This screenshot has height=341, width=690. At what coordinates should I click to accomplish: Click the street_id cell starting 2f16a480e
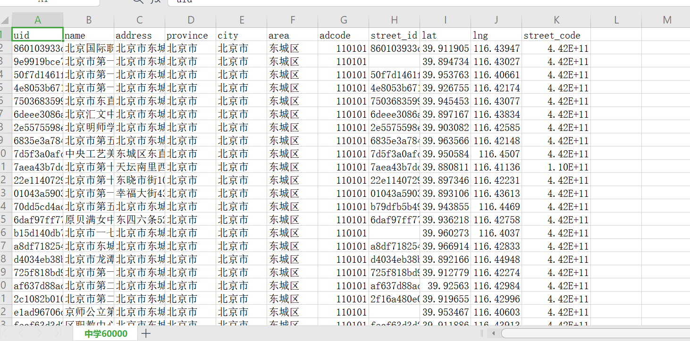395,299
